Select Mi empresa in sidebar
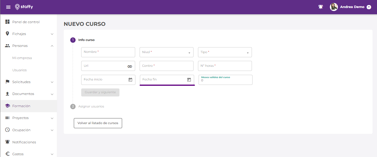Screen dimensions: 377x157 22,58
